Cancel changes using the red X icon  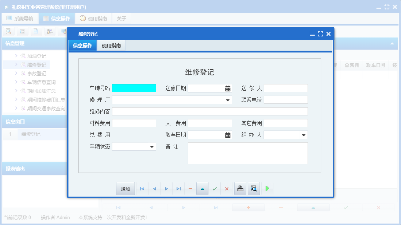click(x=227, y=188)
